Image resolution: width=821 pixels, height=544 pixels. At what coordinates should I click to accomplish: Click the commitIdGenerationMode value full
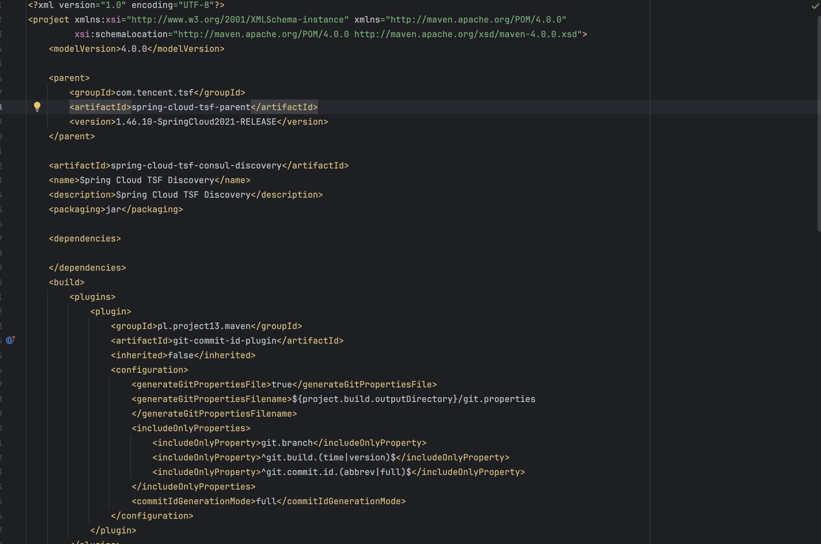(x=266, y=501)
